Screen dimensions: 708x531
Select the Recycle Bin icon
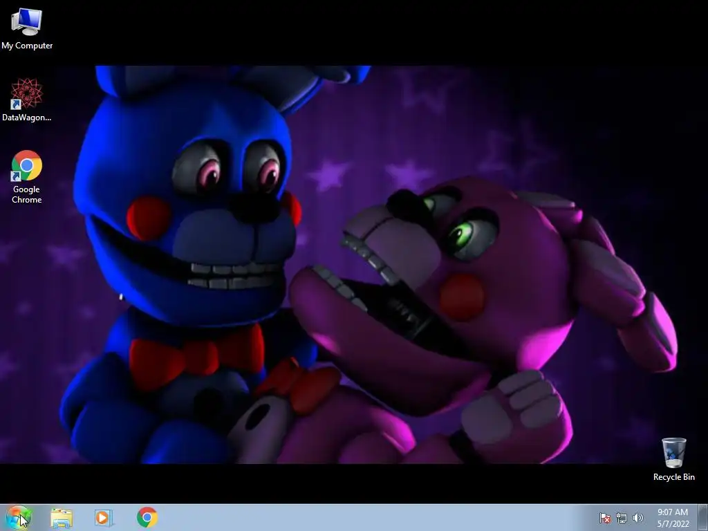coord(673,459)
